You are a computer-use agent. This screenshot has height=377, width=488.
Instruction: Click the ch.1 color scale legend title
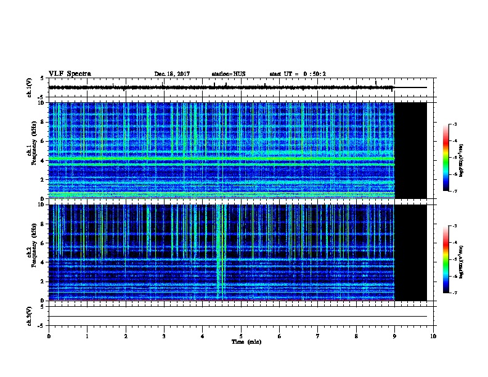462,160
